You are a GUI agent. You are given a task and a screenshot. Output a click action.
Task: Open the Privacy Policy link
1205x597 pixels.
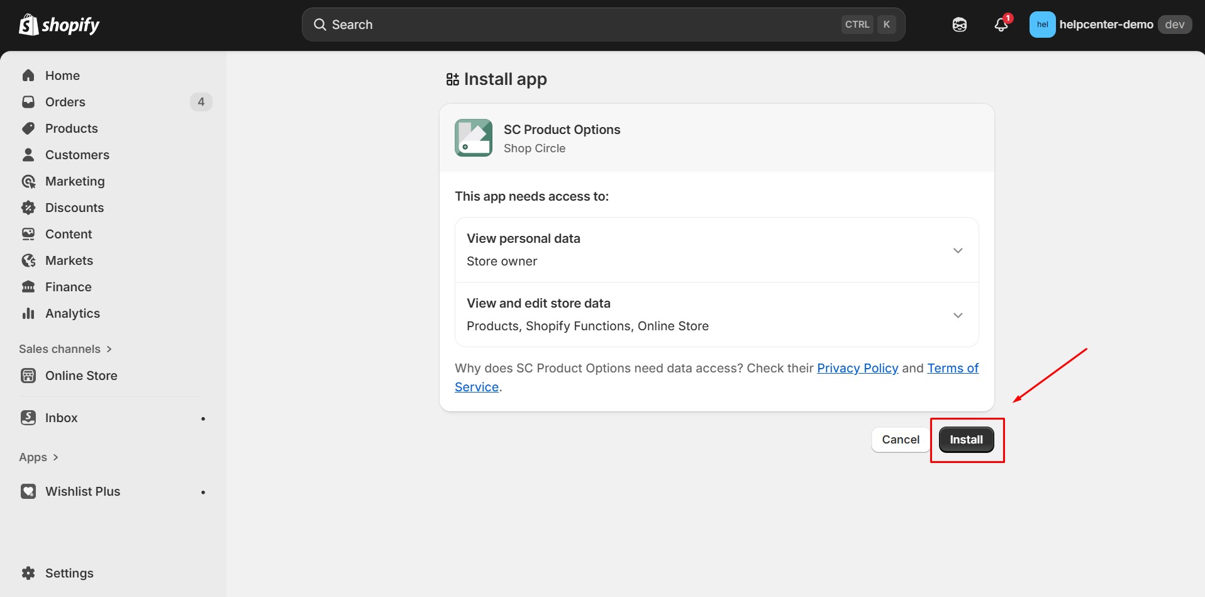pyautogui.click(x=857, y=368)
